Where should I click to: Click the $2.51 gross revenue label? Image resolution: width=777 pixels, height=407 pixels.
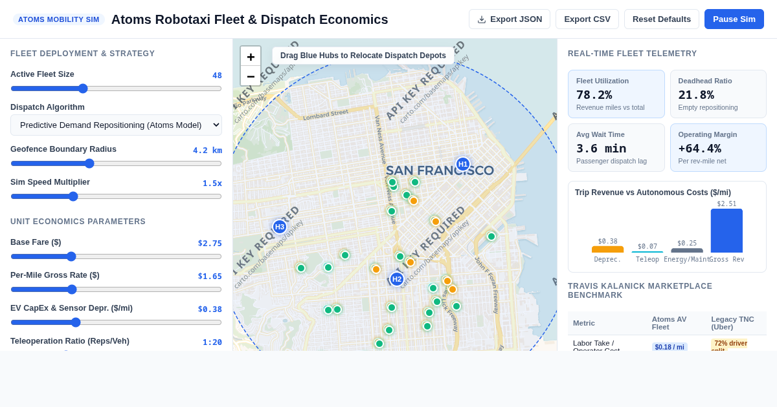[726, 203]
